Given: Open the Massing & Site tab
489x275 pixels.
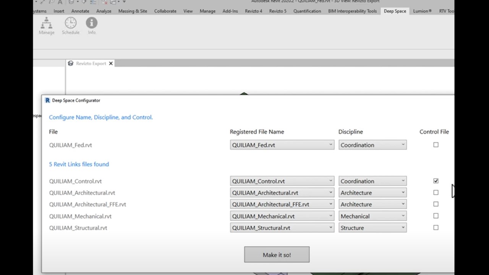Looking at the screenshot, I should 133,11.
